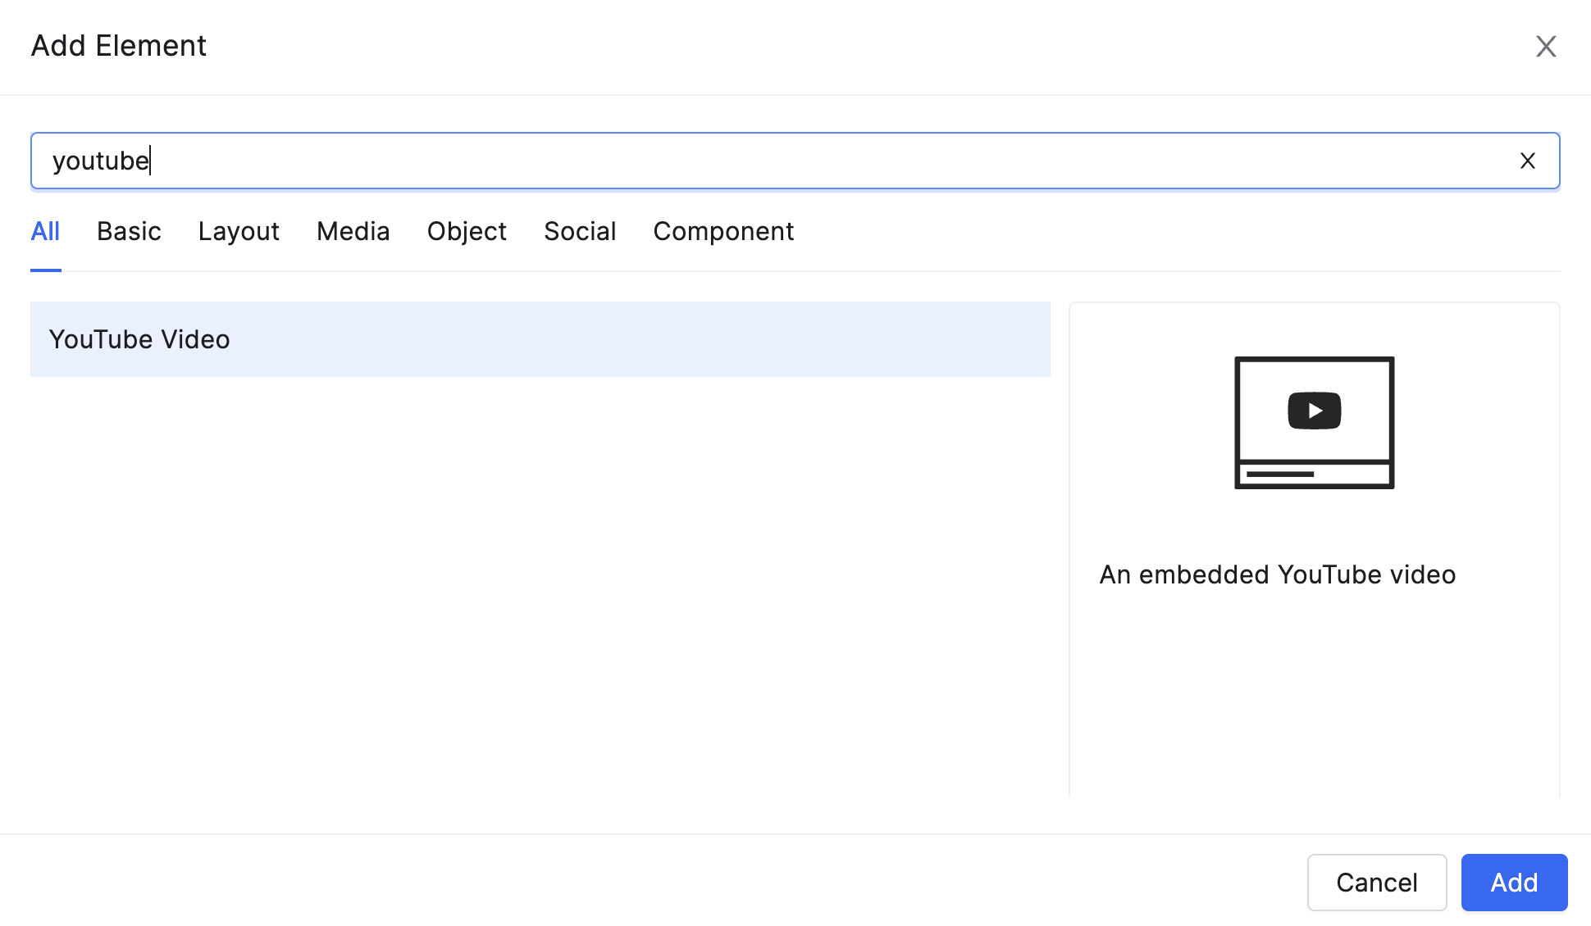This screenshot has width=1591, height=926.
Task: View the Social tab
Action: [580, 232]
